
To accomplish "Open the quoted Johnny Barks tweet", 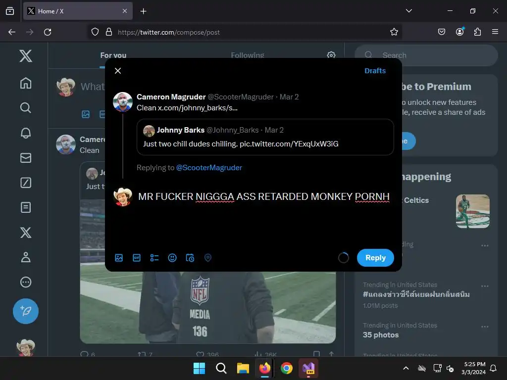I will coord(265,137).
